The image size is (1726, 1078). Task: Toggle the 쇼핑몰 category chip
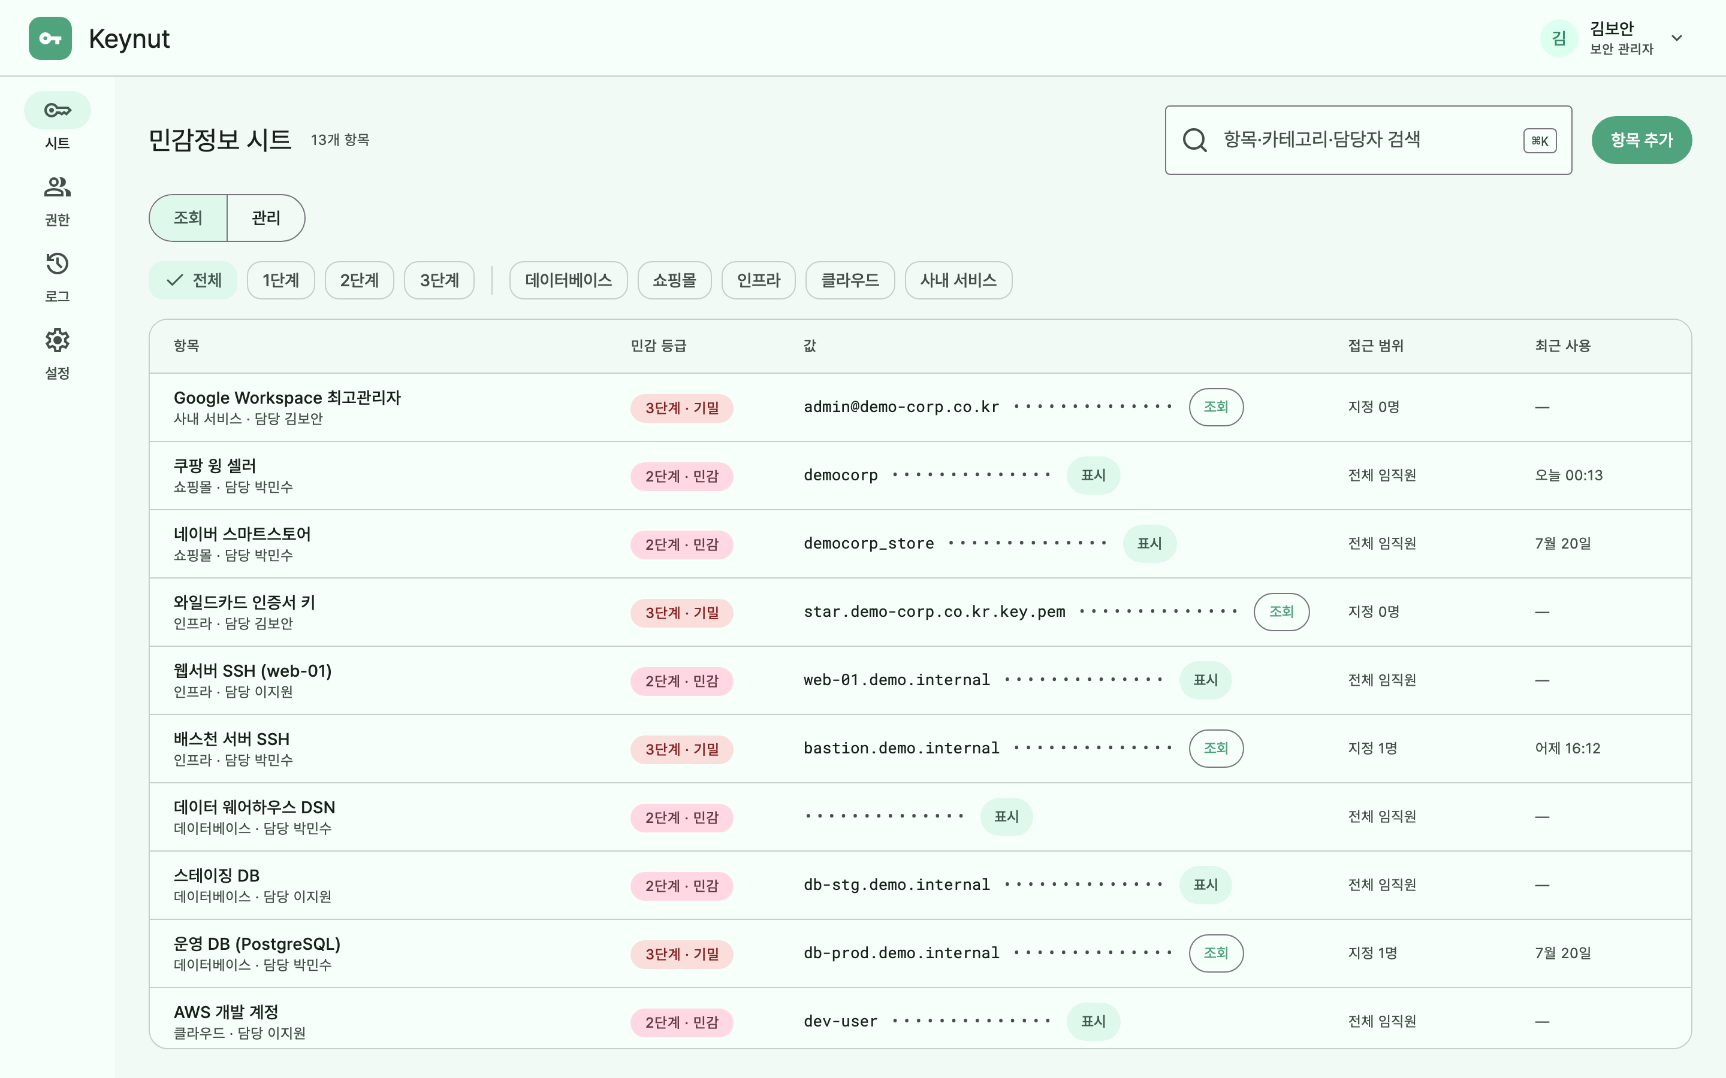pyautogui.click(x=675, y=280)
